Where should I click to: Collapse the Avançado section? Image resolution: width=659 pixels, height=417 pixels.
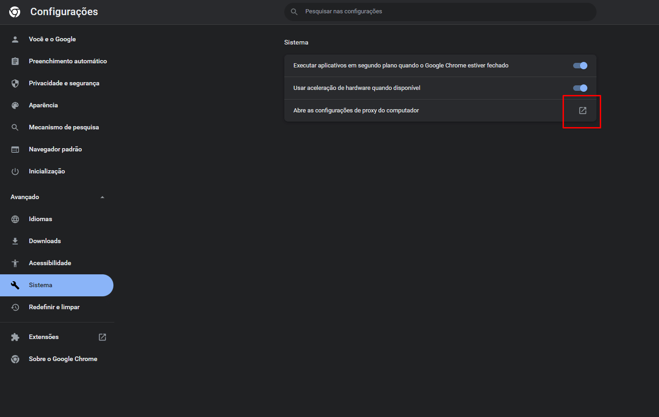[102, 196]
